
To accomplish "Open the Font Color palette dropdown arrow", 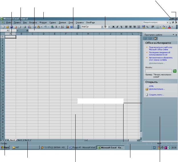I will (x=172, y=27).
